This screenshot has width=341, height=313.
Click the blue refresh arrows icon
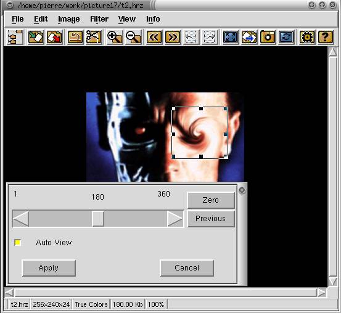286,37
